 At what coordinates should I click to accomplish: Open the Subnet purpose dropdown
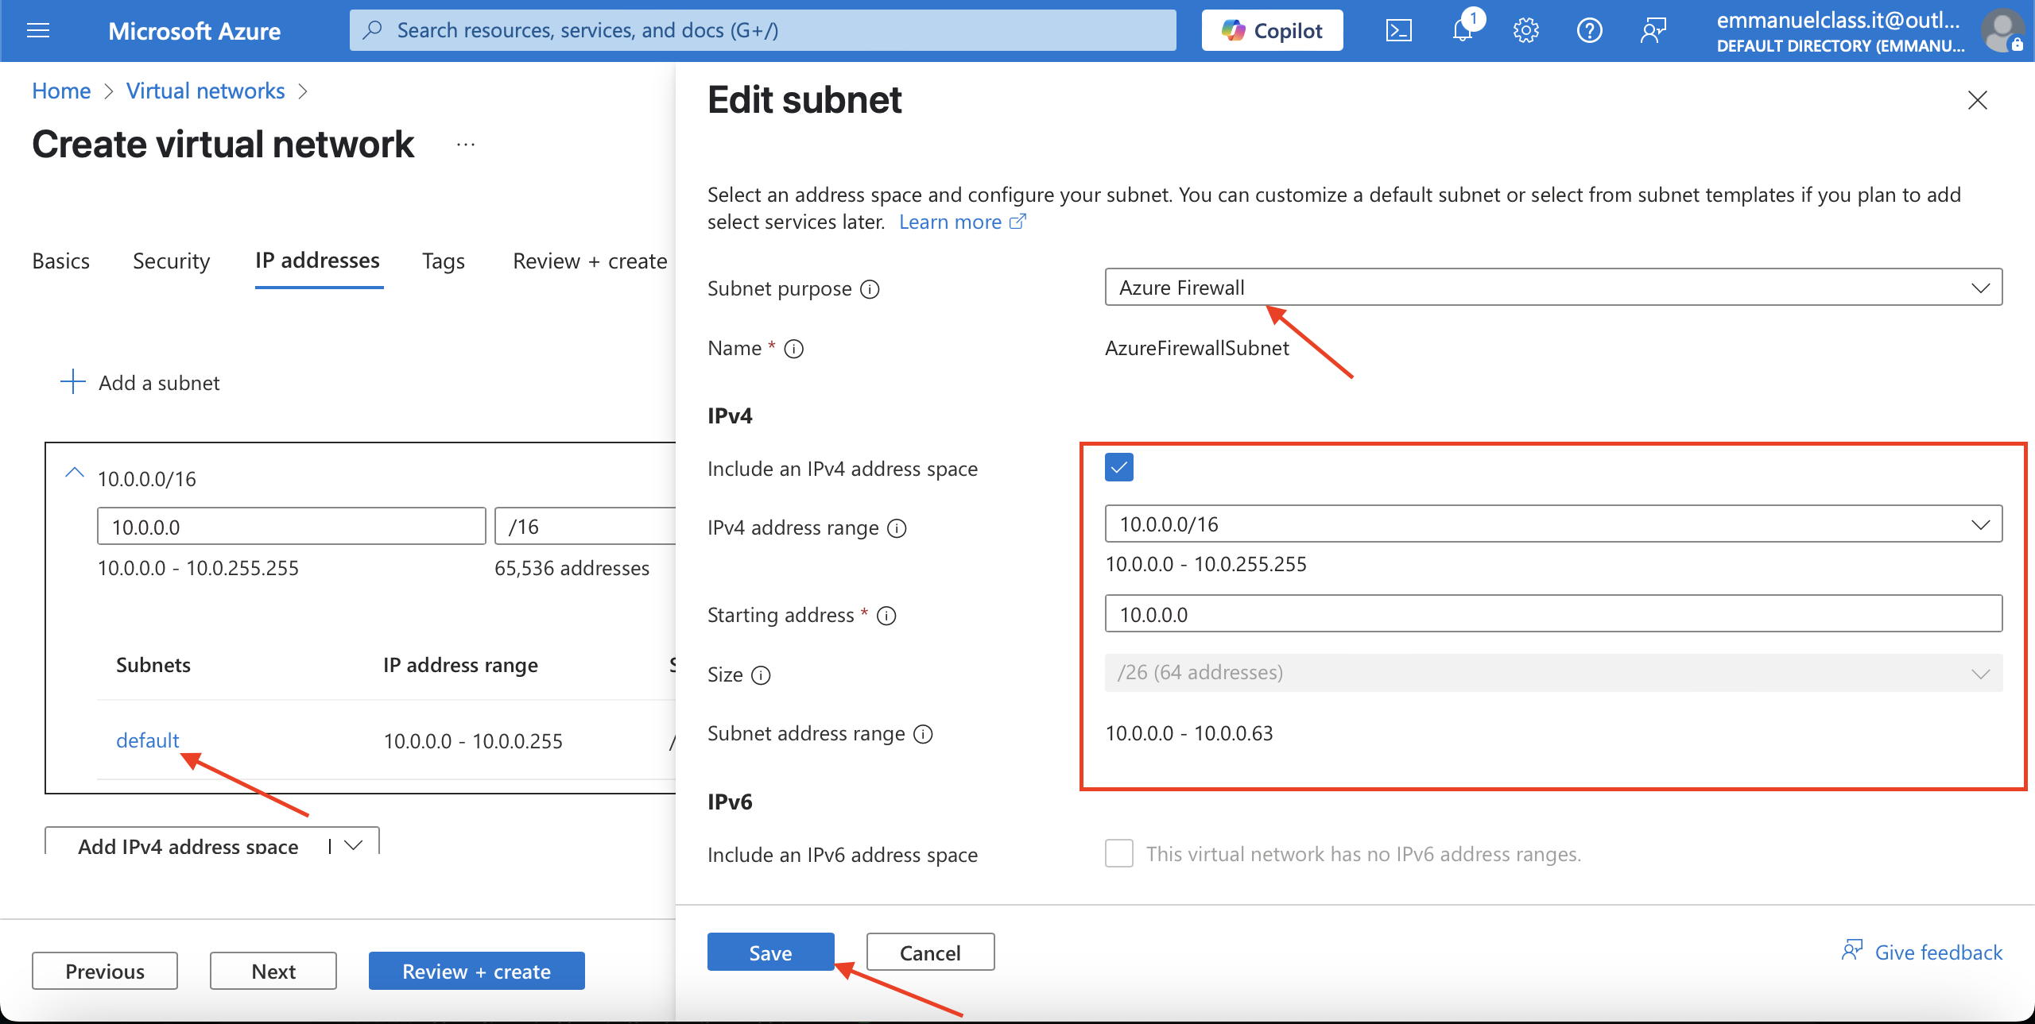click(x=1552, y=287)
